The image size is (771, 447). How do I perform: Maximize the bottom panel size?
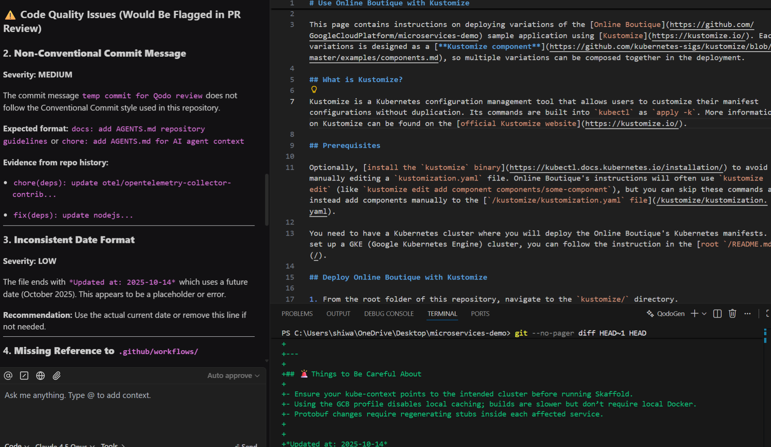(x=768, y=314)
